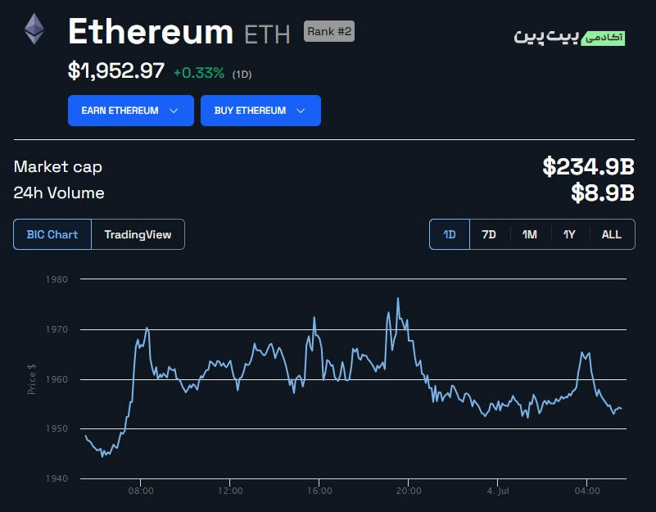Click the Bitpin academy logo
The height and width of the screenshot is (512, 656).
[x=569, y=37]
